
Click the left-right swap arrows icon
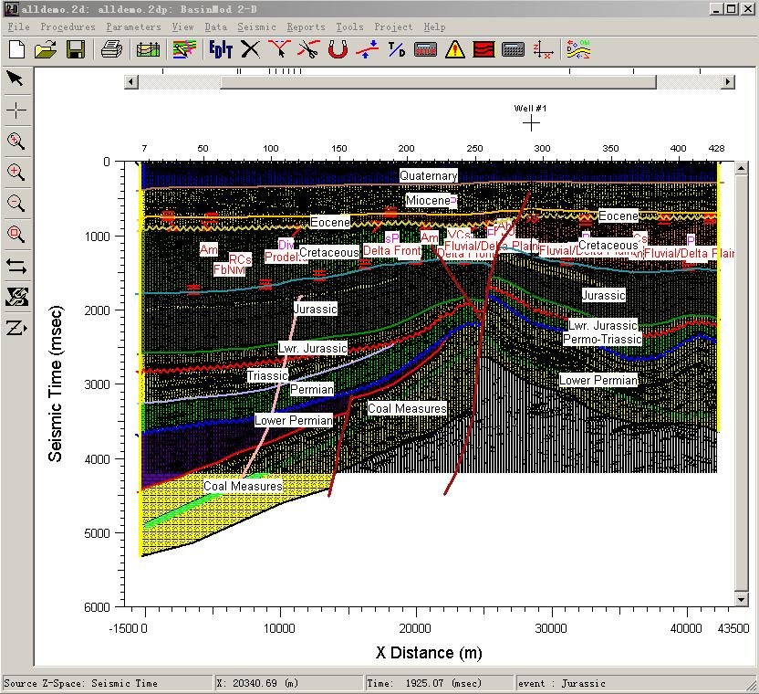pyautogui.click(x=16, y=266)
